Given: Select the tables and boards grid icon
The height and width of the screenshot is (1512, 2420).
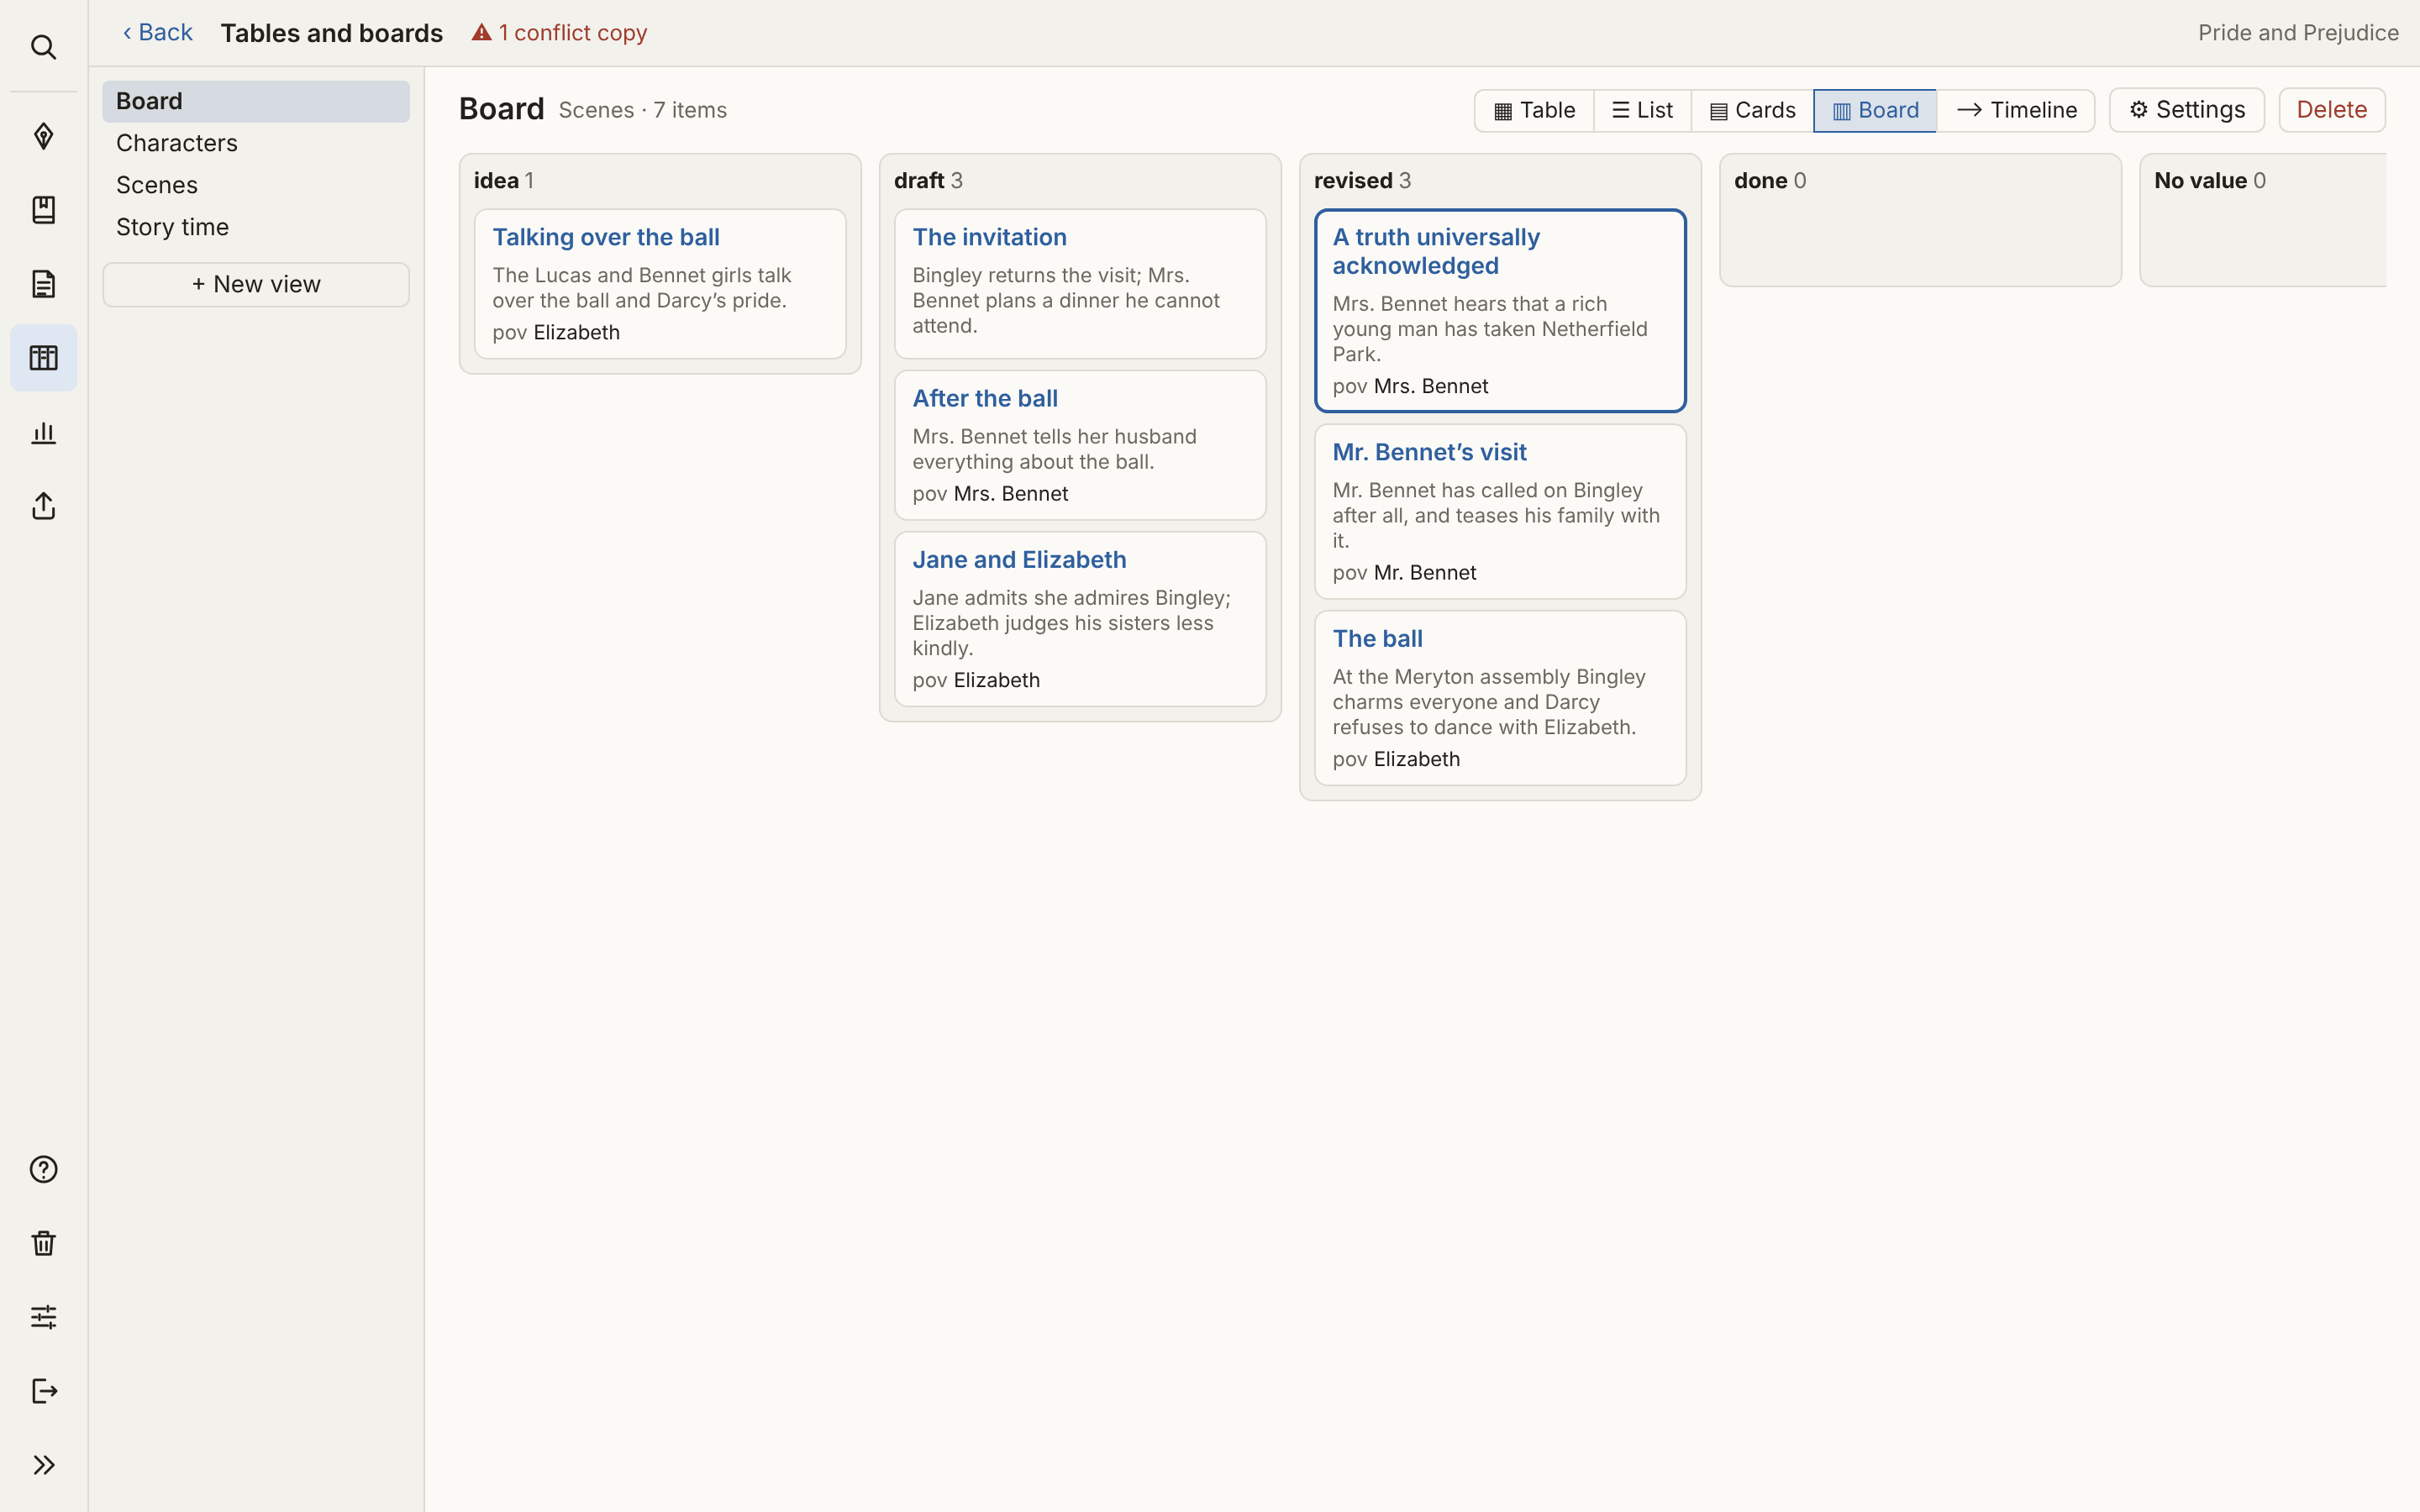Looking at the screenshot, I should click(43, 358).
